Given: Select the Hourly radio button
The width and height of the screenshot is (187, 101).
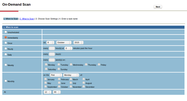Looking at the screenshot, I should pos(6,48).
